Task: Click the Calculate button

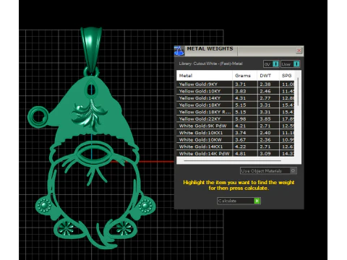Action: pyautogui.click(x=239, y=201)
